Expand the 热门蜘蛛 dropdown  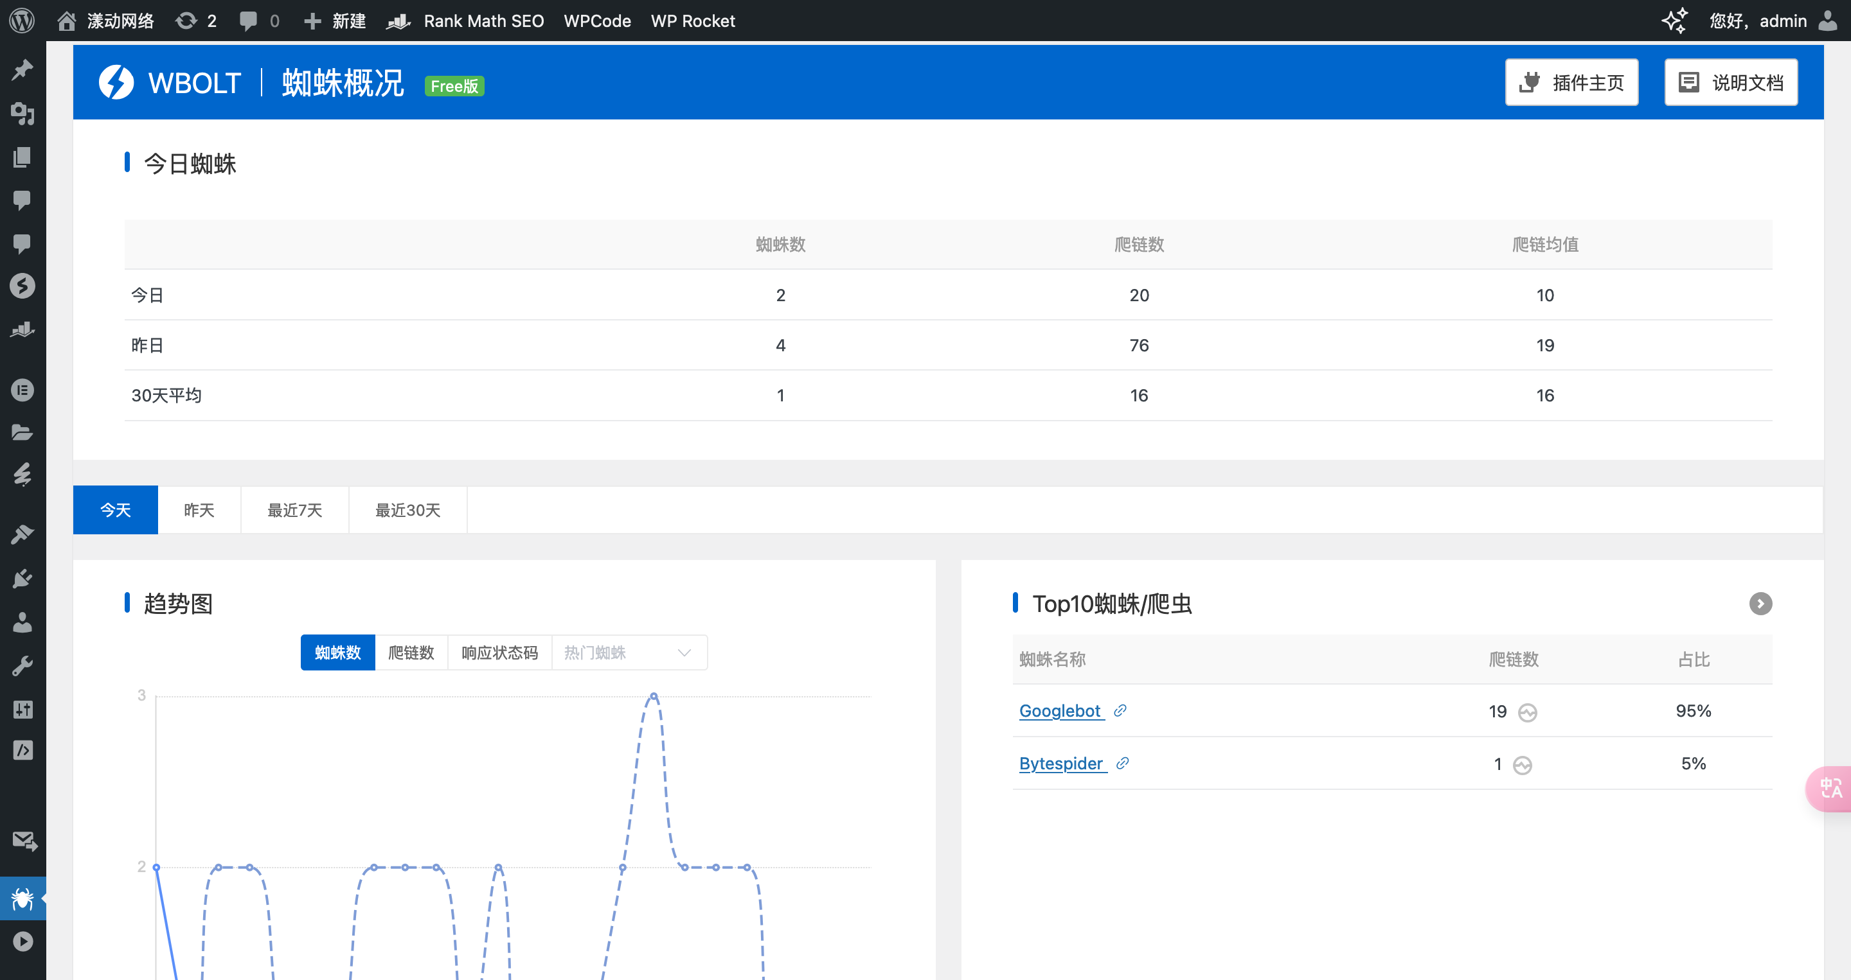pyautogui.click(x=629, y=652)
